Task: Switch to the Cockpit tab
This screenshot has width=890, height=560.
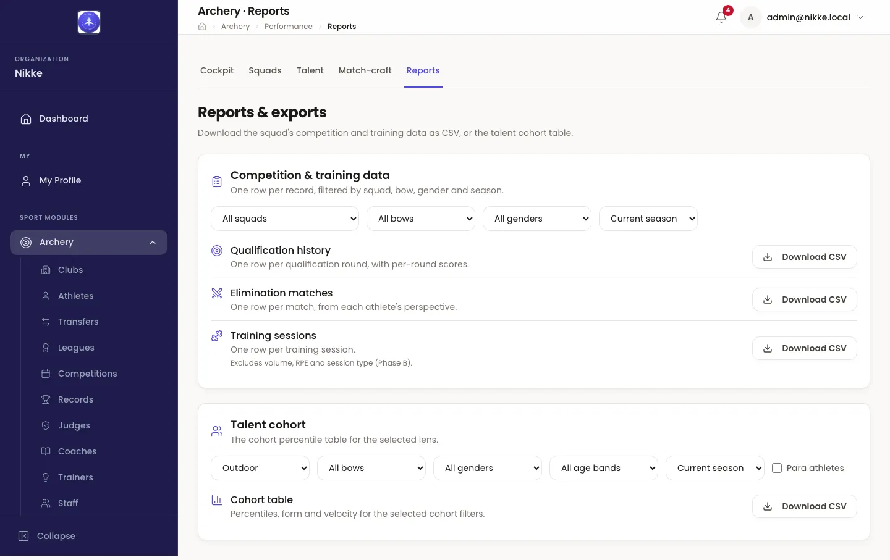Action: (217, 70)
